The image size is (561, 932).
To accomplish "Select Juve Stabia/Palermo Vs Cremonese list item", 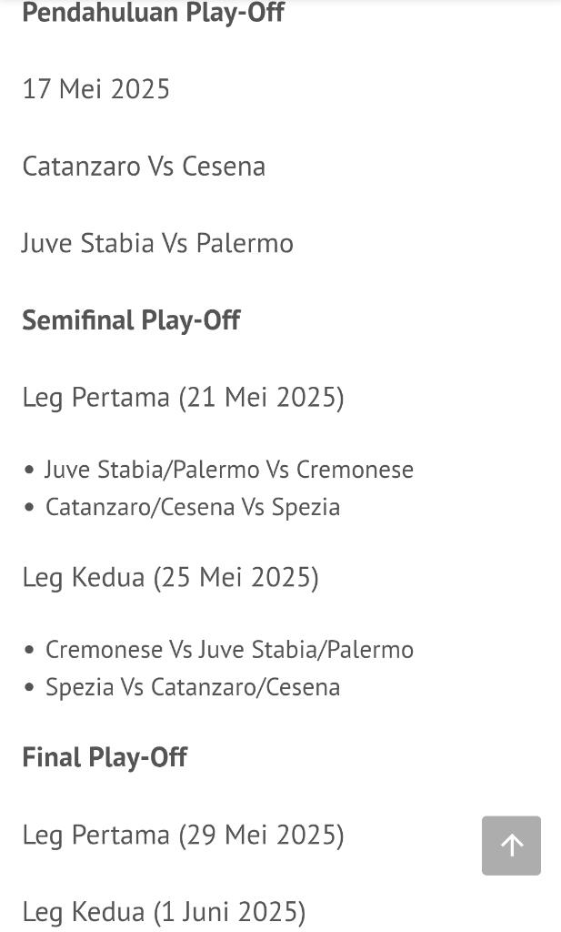I will [x=229, y=470].
